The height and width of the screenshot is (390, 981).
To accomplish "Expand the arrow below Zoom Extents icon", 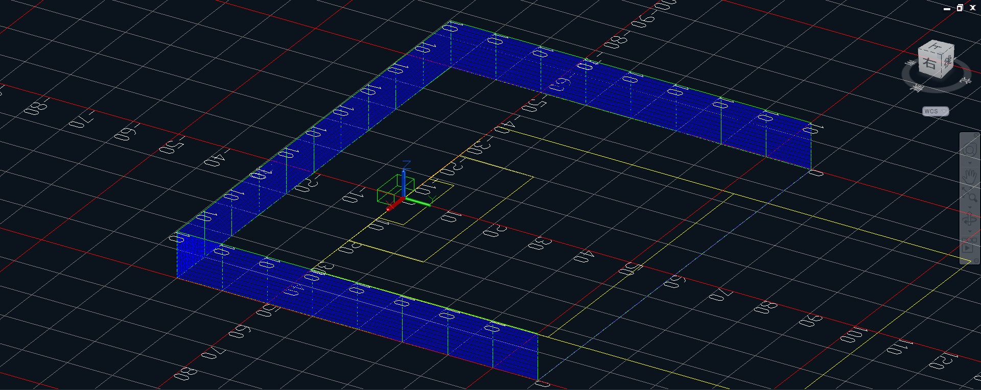I will (969, 208).
